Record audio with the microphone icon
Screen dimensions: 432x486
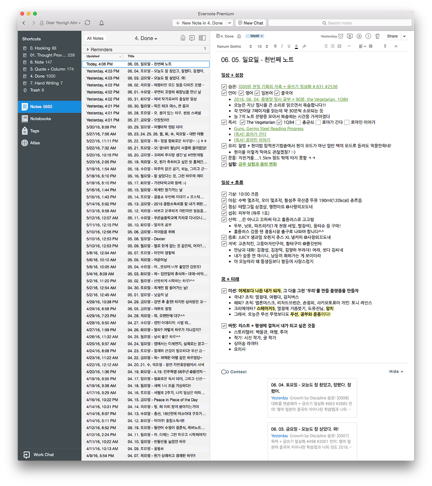coord(385,46)
